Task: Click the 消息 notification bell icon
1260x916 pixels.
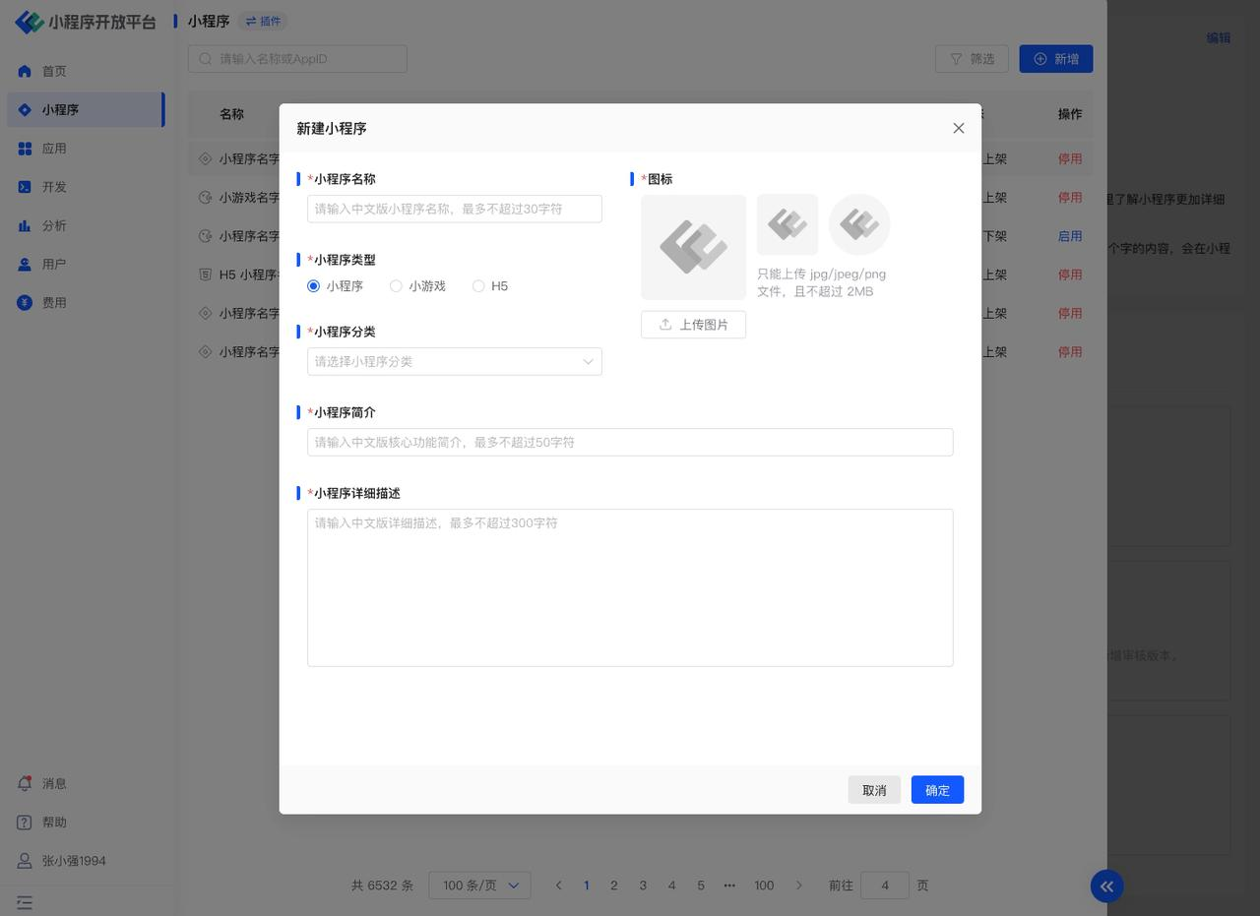Action: click(25, 783)
